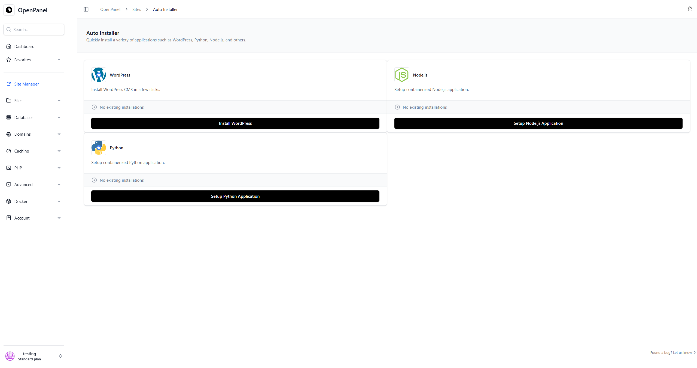Click the Python card title
Viewport: 697px width, 368px height.
click(x=117, y=148)
